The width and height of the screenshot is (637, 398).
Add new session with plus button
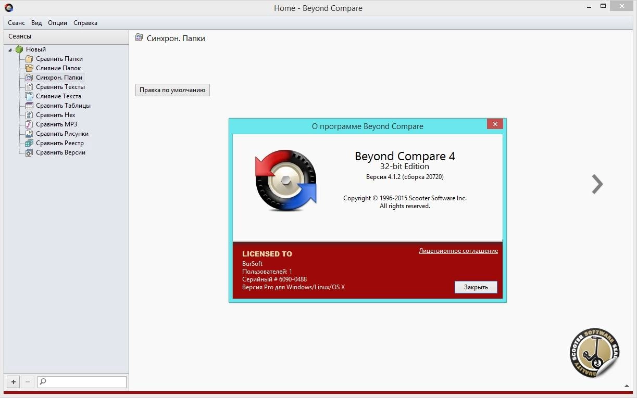[14, 382]
